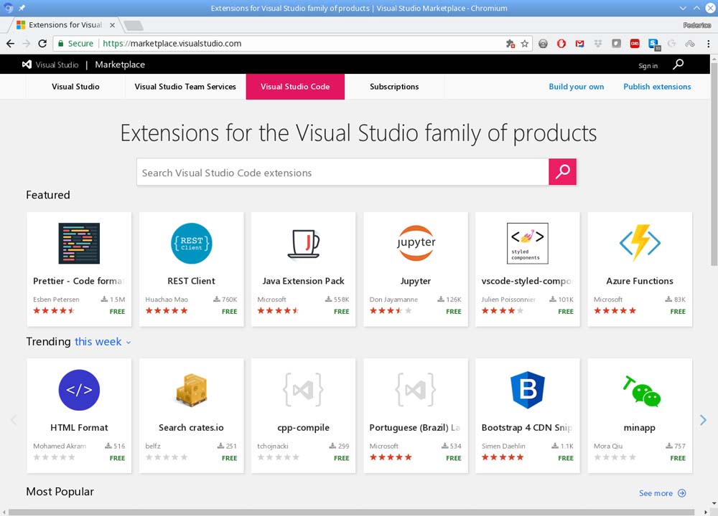The width and height of the screenshot is (718, 516).
Task: Focus the Search Visual Studio Code extensions field
Action: pos(342,173)
